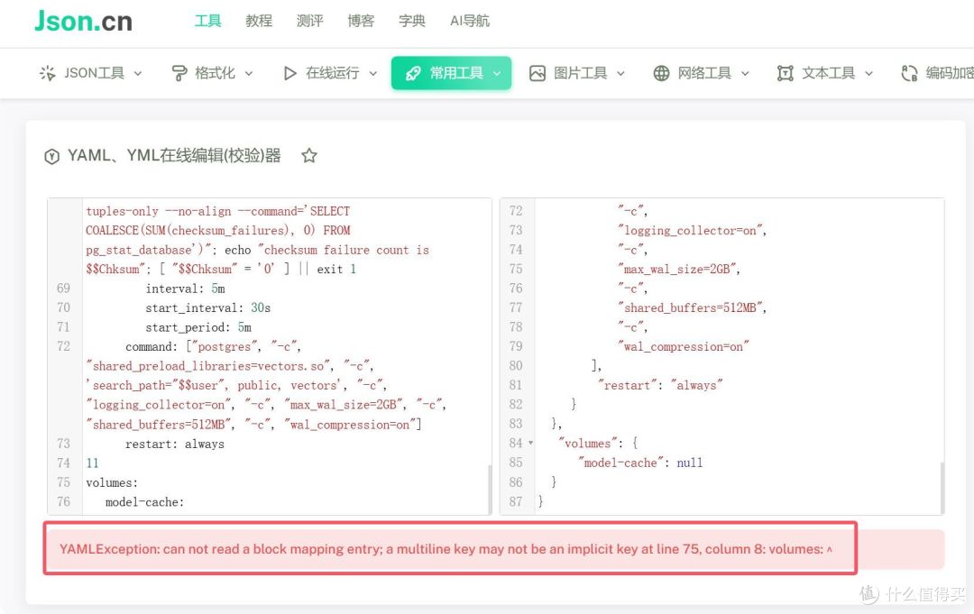Click "restart: always" in the YAML editor
This screenshot has height=614, width=974.
coord(175,444)
